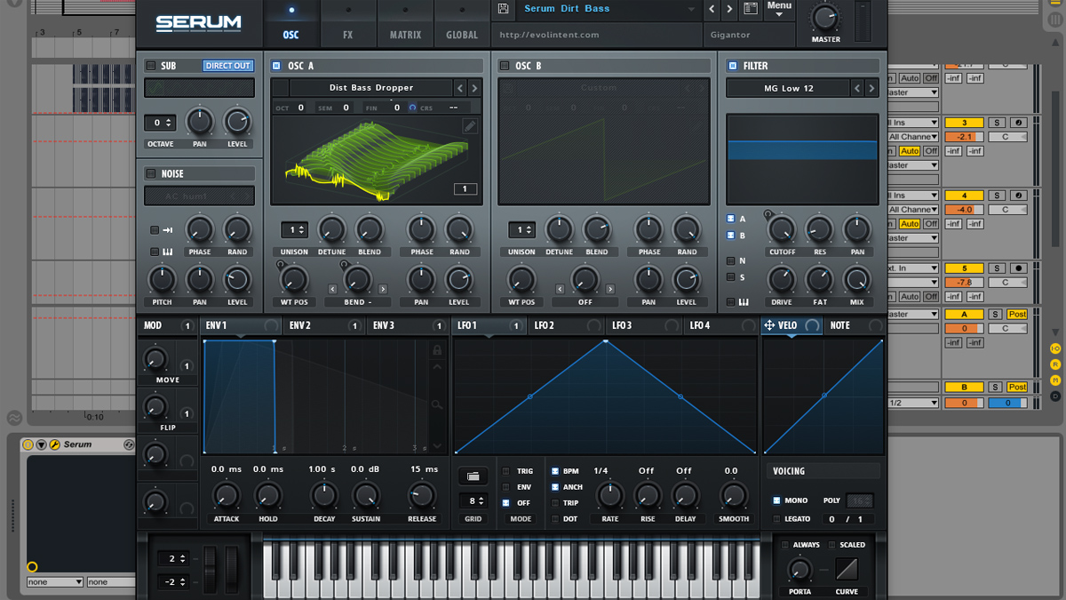Click the OSC A coarse pitch link icon
The height and width of the screenshot is (600, 1066).
coord(412,108)
